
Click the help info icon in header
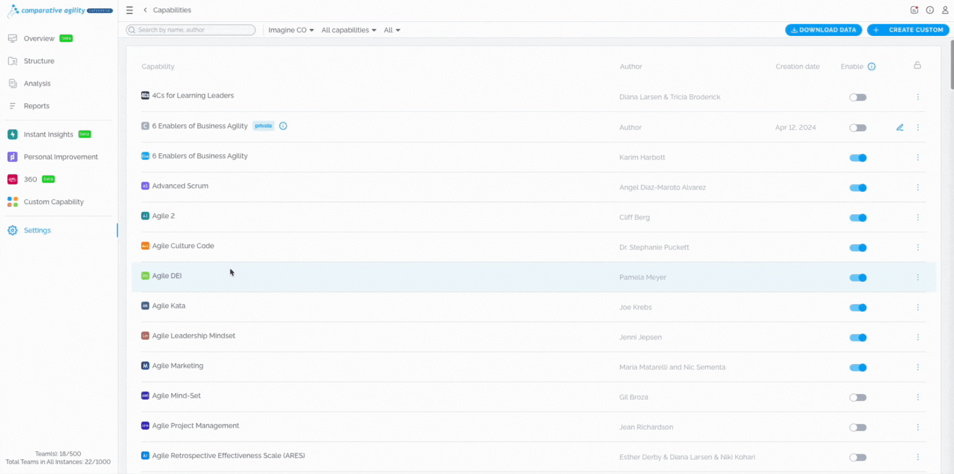pyautogui.click(x=930, y=10)
